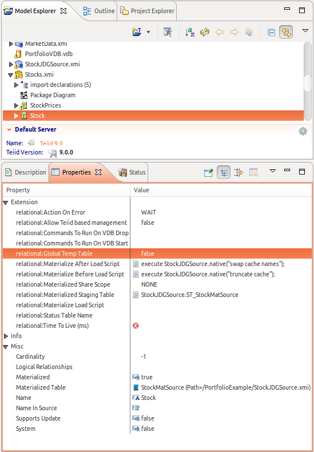Viewport: 314px width, 452px height.
Task: Click the Teiid Version server icon
Action: pos(53,153)
